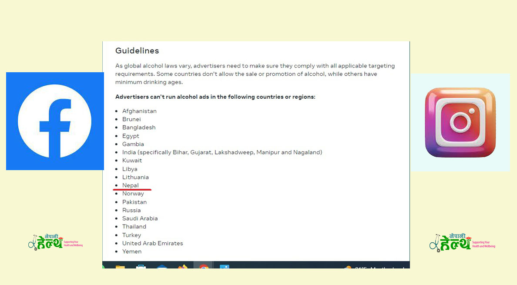Click the paragraph starting 'As global alcohol laws vary'

(x=255, y=74)
